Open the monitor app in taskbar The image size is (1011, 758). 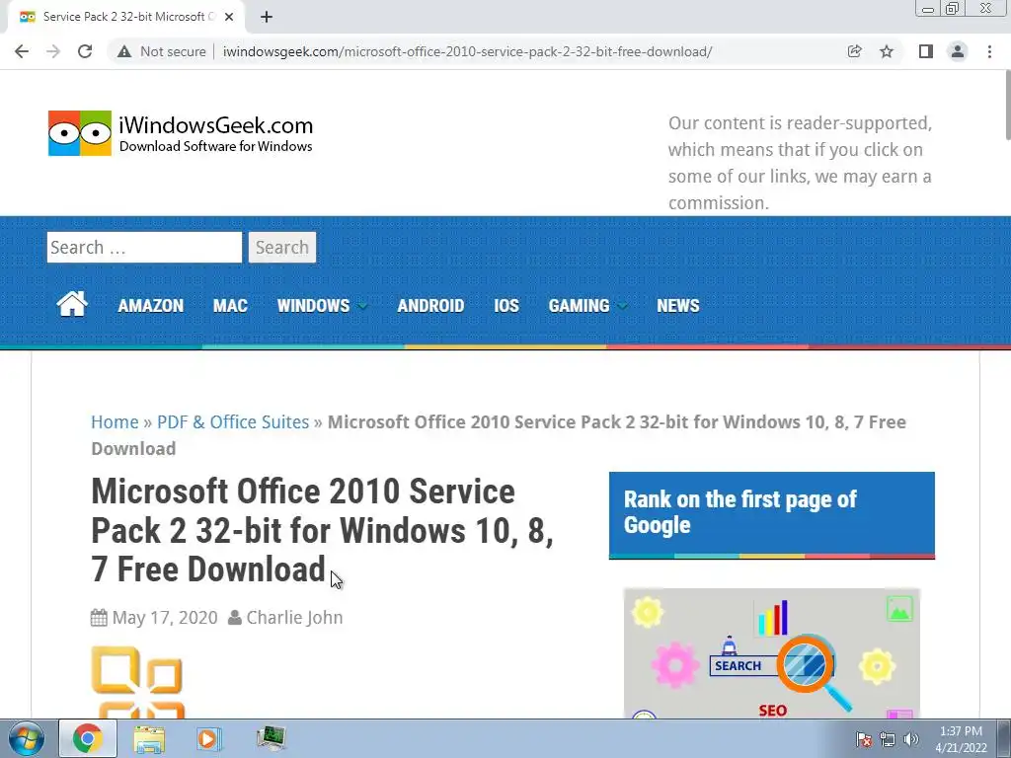click(x=271, y=738)
